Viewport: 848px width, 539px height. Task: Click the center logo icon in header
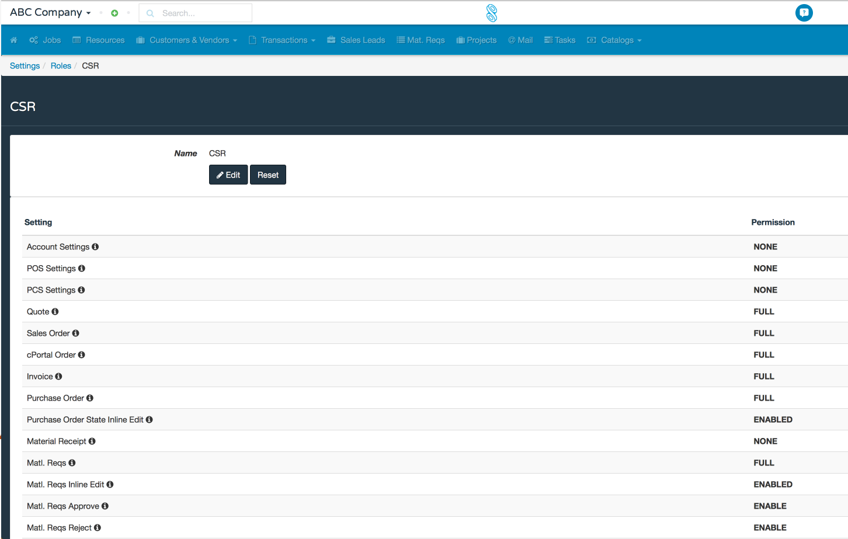pos(492,13)
